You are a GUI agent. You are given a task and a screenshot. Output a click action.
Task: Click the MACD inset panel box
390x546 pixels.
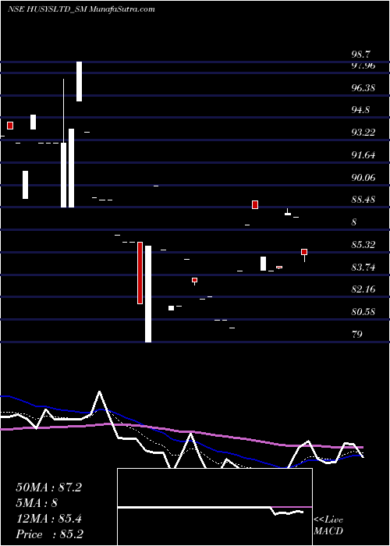click(x=214, y=507)
